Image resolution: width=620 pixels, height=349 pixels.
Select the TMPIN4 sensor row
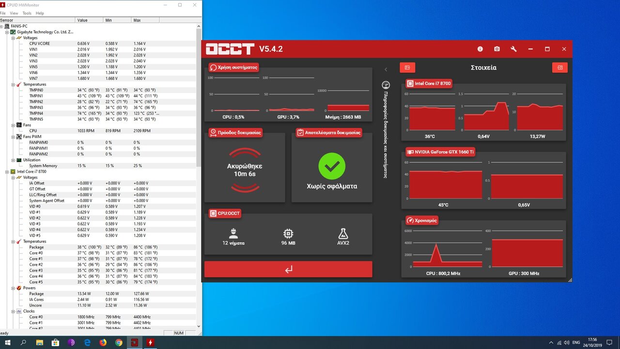click(97, 113)
